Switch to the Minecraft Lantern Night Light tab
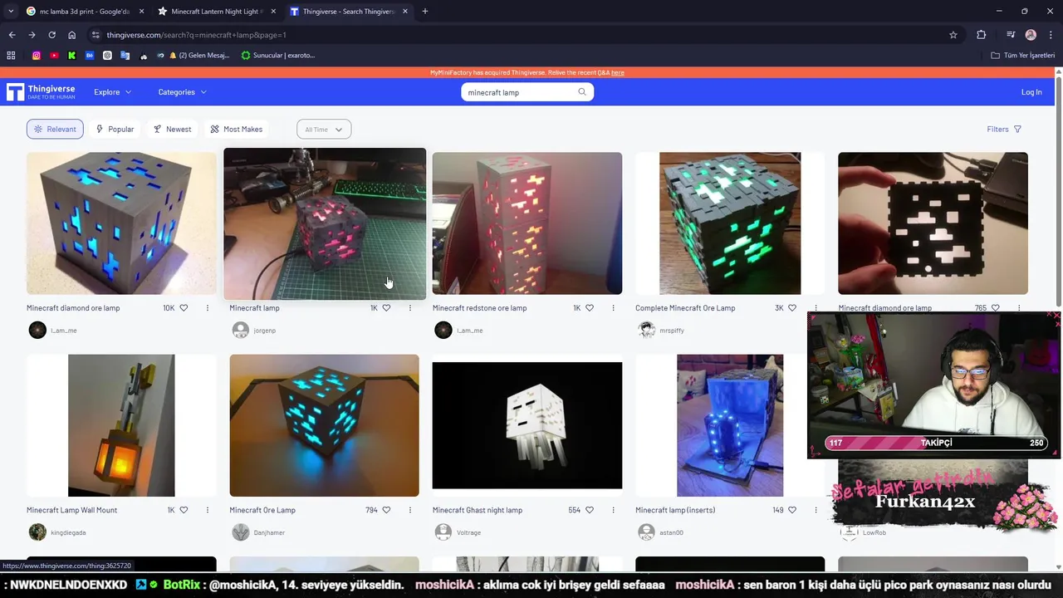 coord(216,12)
